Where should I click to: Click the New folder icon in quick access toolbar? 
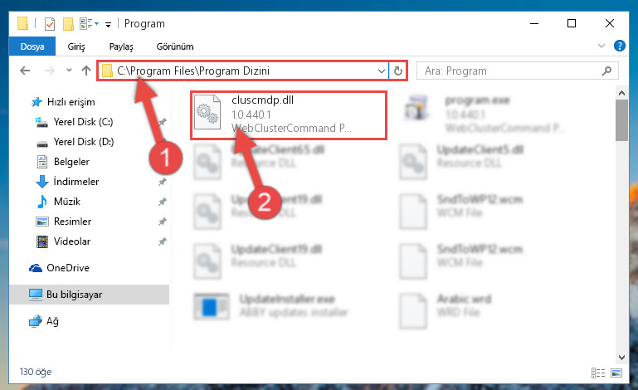coord(68,24)
